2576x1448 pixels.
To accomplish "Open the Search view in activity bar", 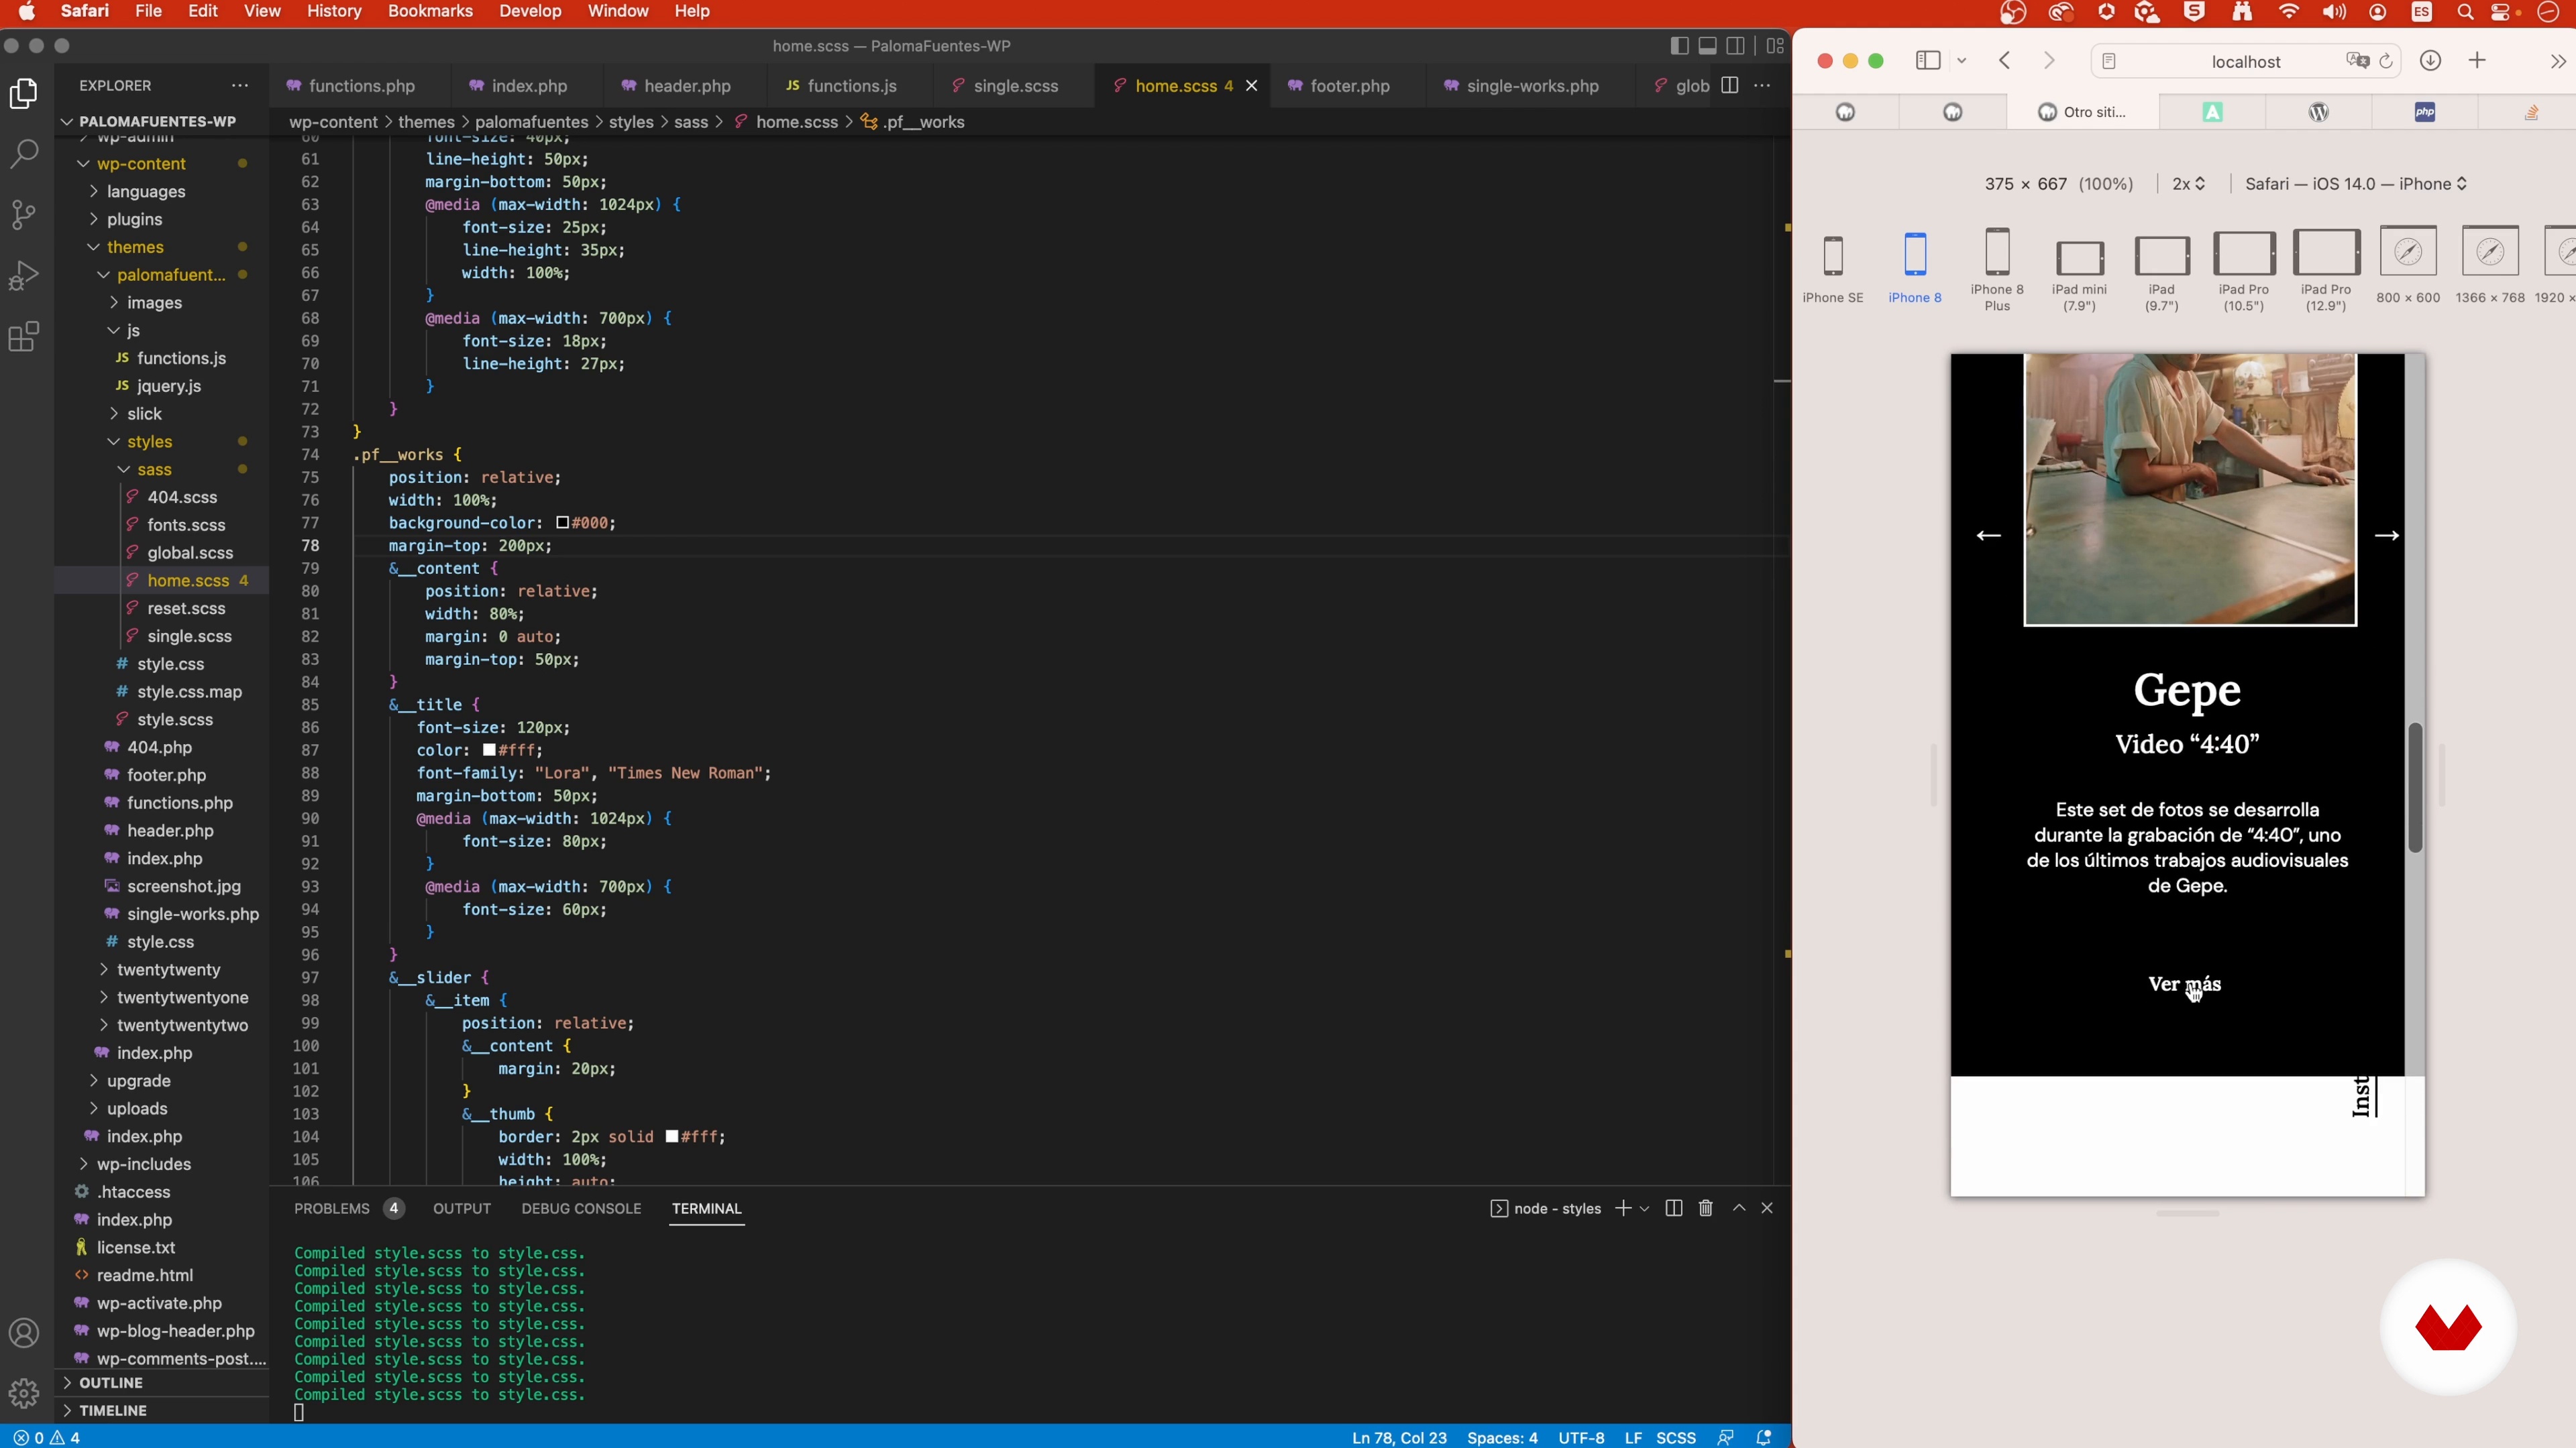I will 24,154.
